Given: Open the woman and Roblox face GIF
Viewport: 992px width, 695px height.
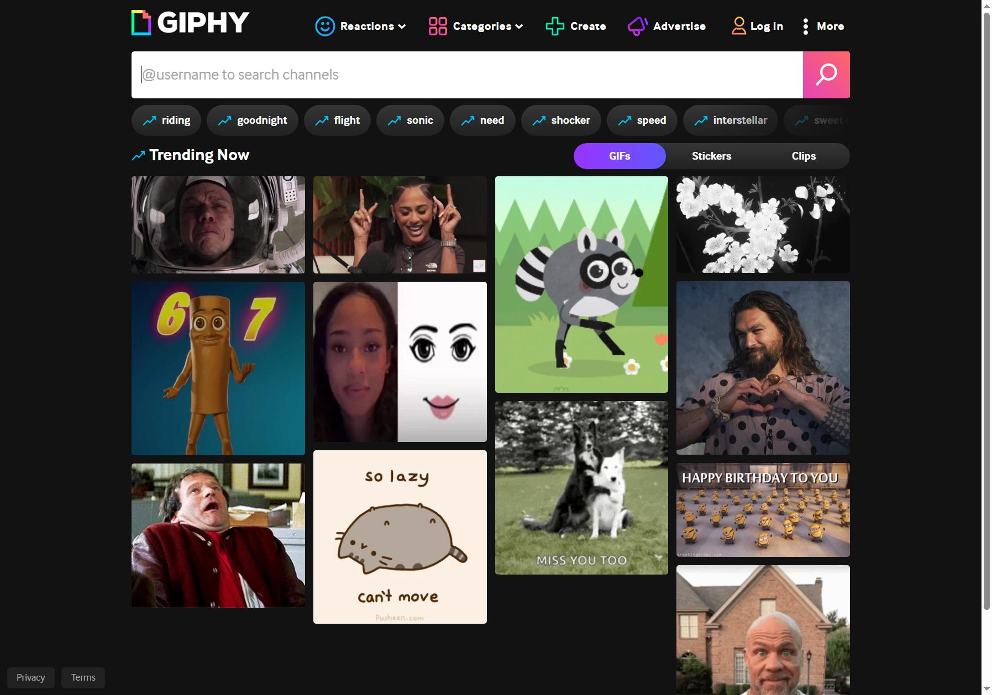Looking at the screenshot, I should (x=400, y=362).
